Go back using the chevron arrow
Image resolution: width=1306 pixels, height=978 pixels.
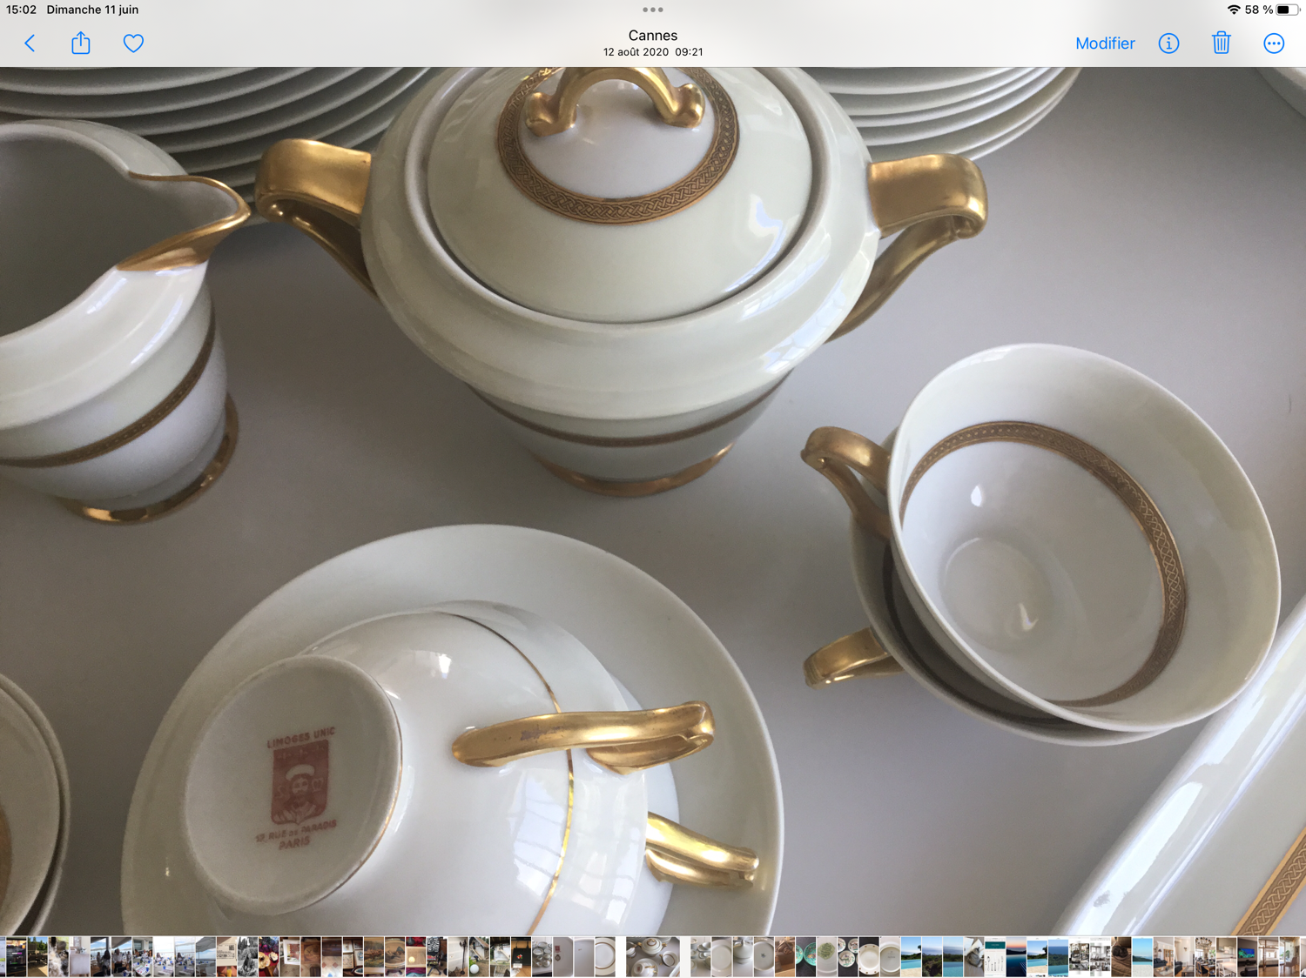(30, 43)
